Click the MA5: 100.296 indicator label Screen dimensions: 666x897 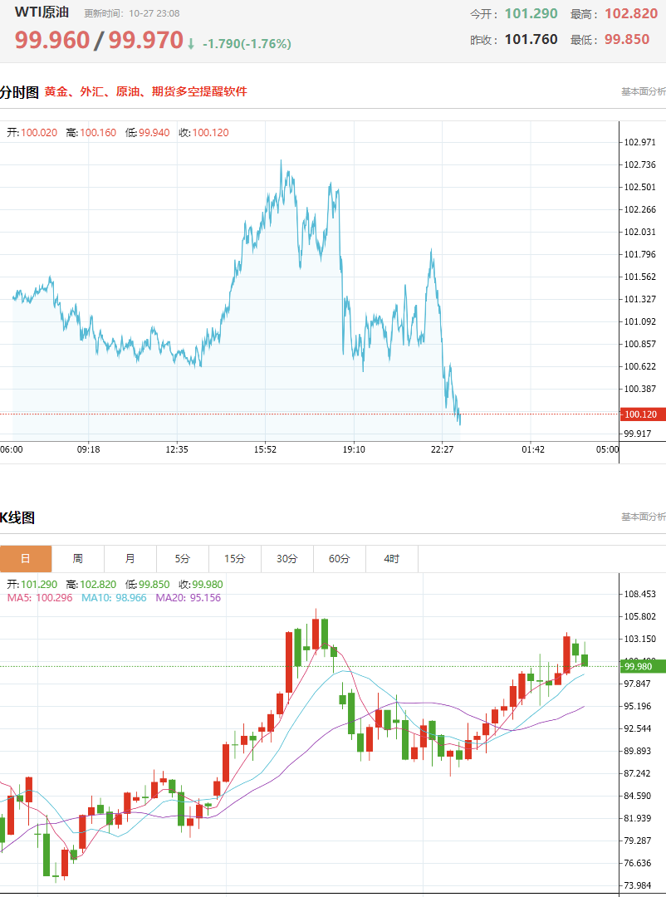point(40,598)
